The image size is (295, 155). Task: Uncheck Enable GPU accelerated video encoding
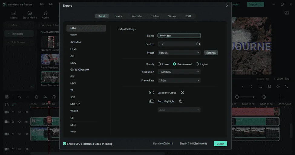pyautogui.click(x=64, y=144)
